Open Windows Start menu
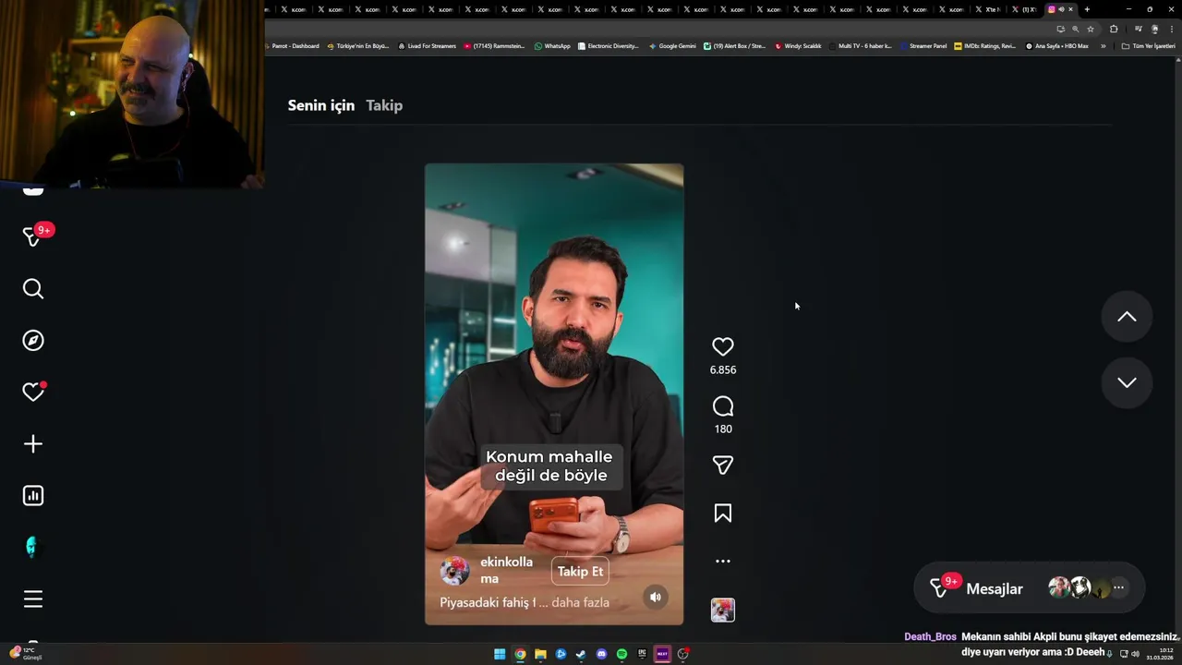 click(x=500, y=654)
